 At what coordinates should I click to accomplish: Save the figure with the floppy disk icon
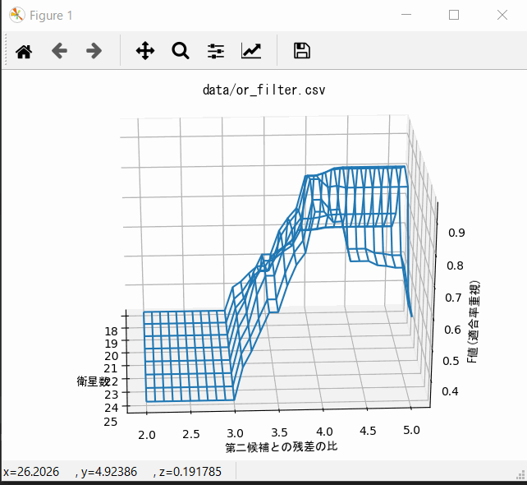(x=301, y=51)
